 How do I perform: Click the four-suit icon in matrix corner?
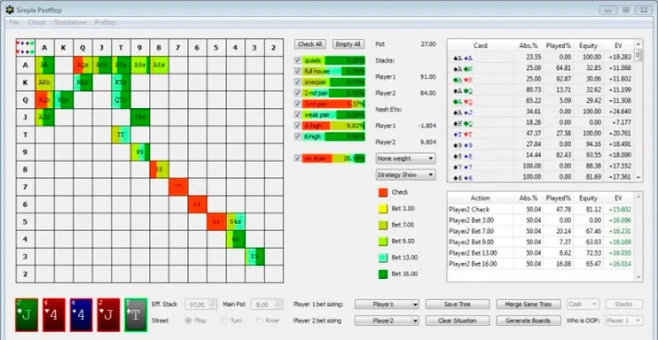pos(25,48)
